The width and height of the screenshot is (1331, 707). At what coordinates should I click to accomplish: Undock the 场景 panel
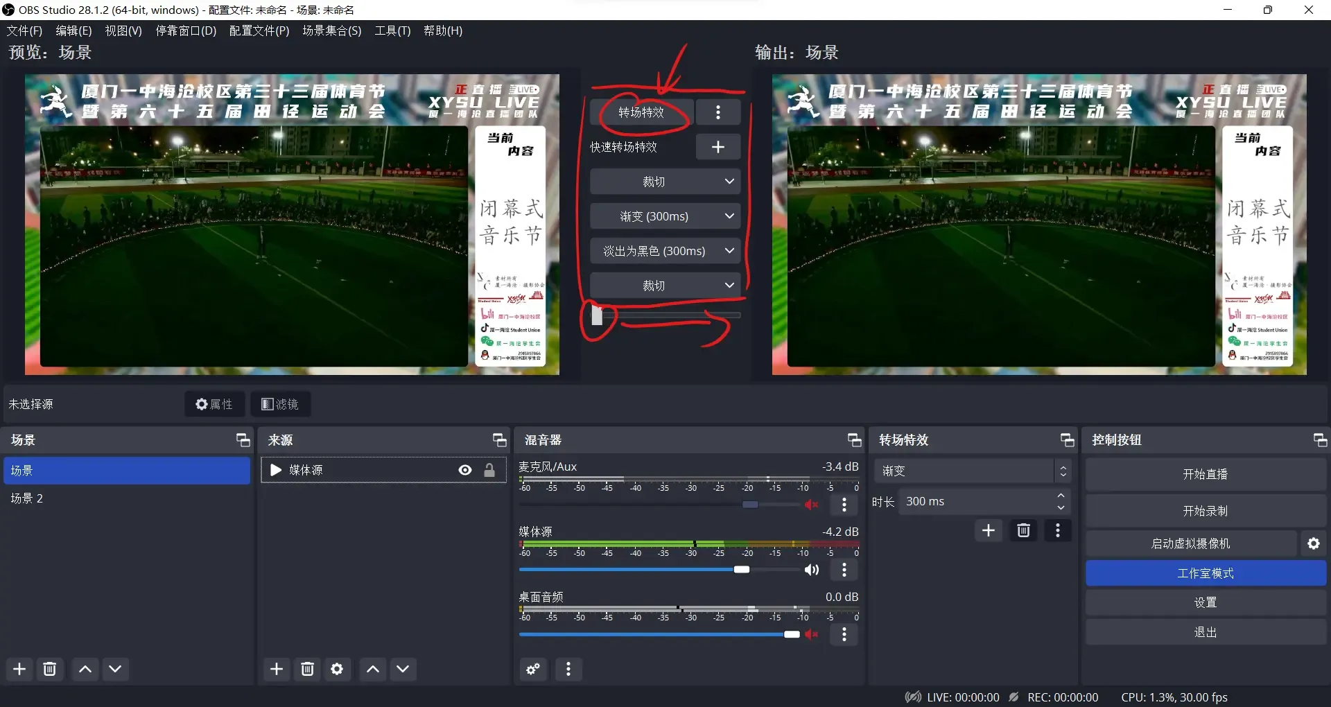click(243, 440)
